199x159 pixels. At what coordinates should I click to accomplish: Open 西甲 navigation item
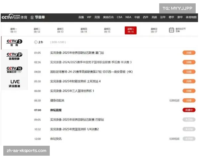point(146,17)
